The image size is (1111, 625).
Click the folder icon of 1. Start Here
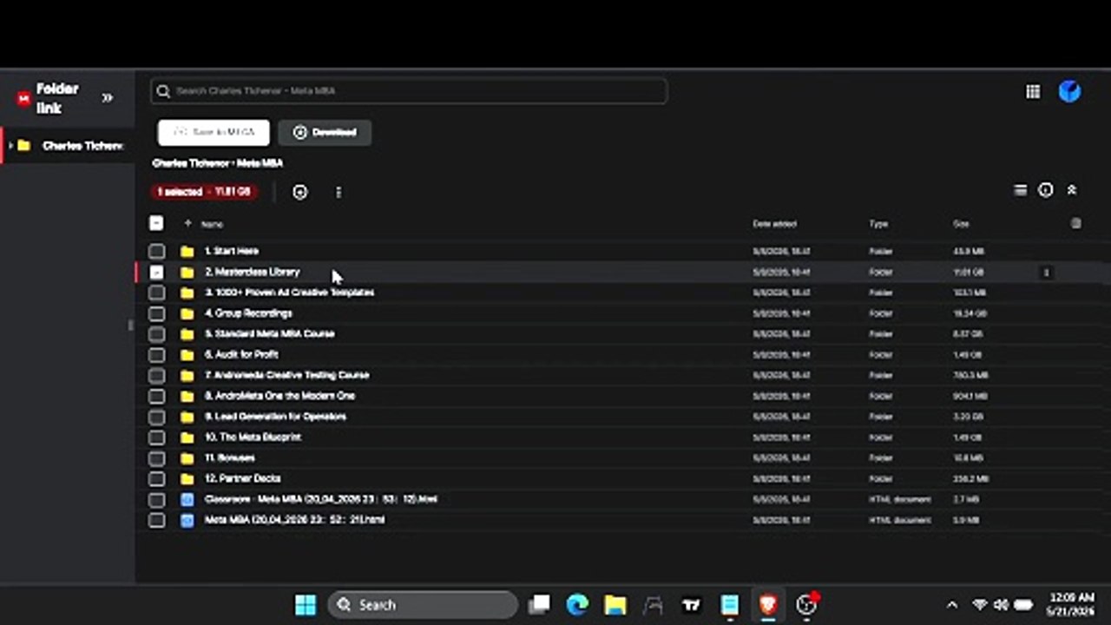coord(187,252)
